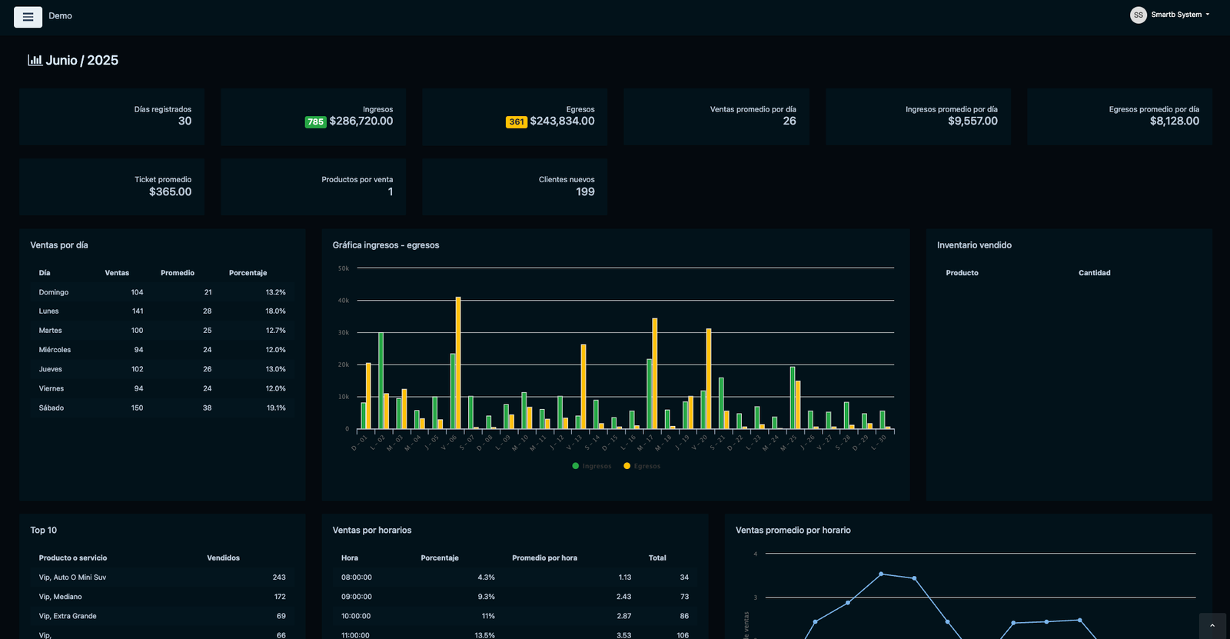Click the "Promedio por hora" column header

point(544,558)
